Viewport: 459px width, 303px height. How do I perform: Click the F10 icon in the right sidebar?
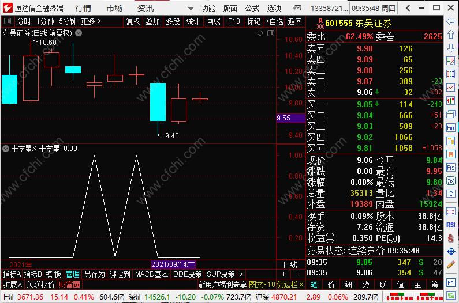(450, 128)
